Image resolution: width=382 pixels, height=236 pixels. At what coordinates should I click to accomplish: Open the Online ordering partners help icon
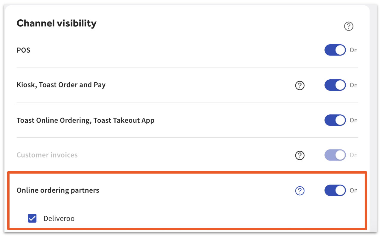pos(299,191)
